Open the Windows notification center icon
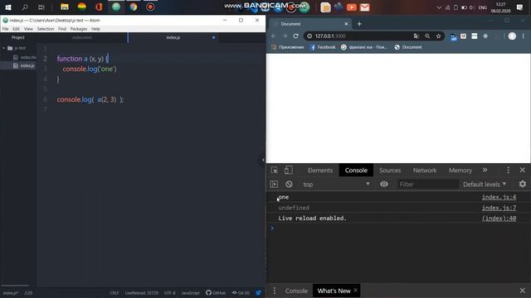Screen dimensions: 531x298 click(520, 7)
